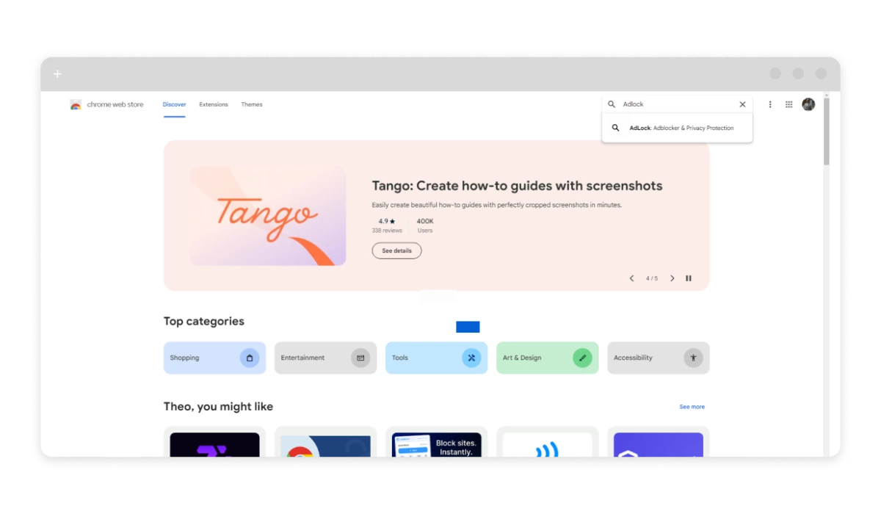Image resolution: width=881 pixels, height=514 pixels.
Task: Click the page's vertical scrollbar thumb
Action: [x=827, y=131]
